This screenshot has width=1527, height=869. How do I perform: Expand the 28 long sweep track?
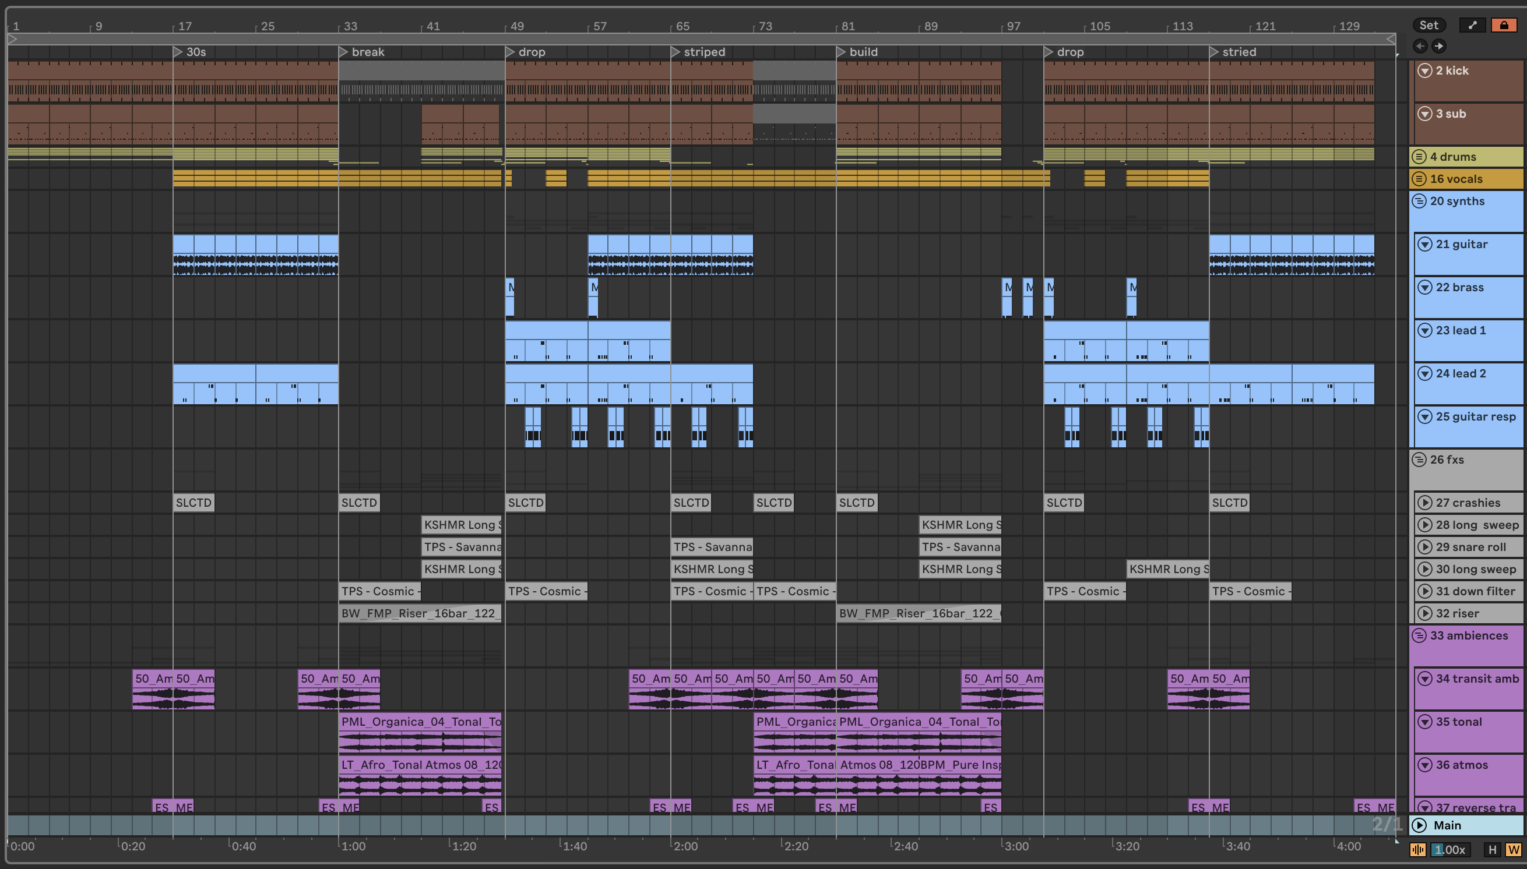[1425, 525]
